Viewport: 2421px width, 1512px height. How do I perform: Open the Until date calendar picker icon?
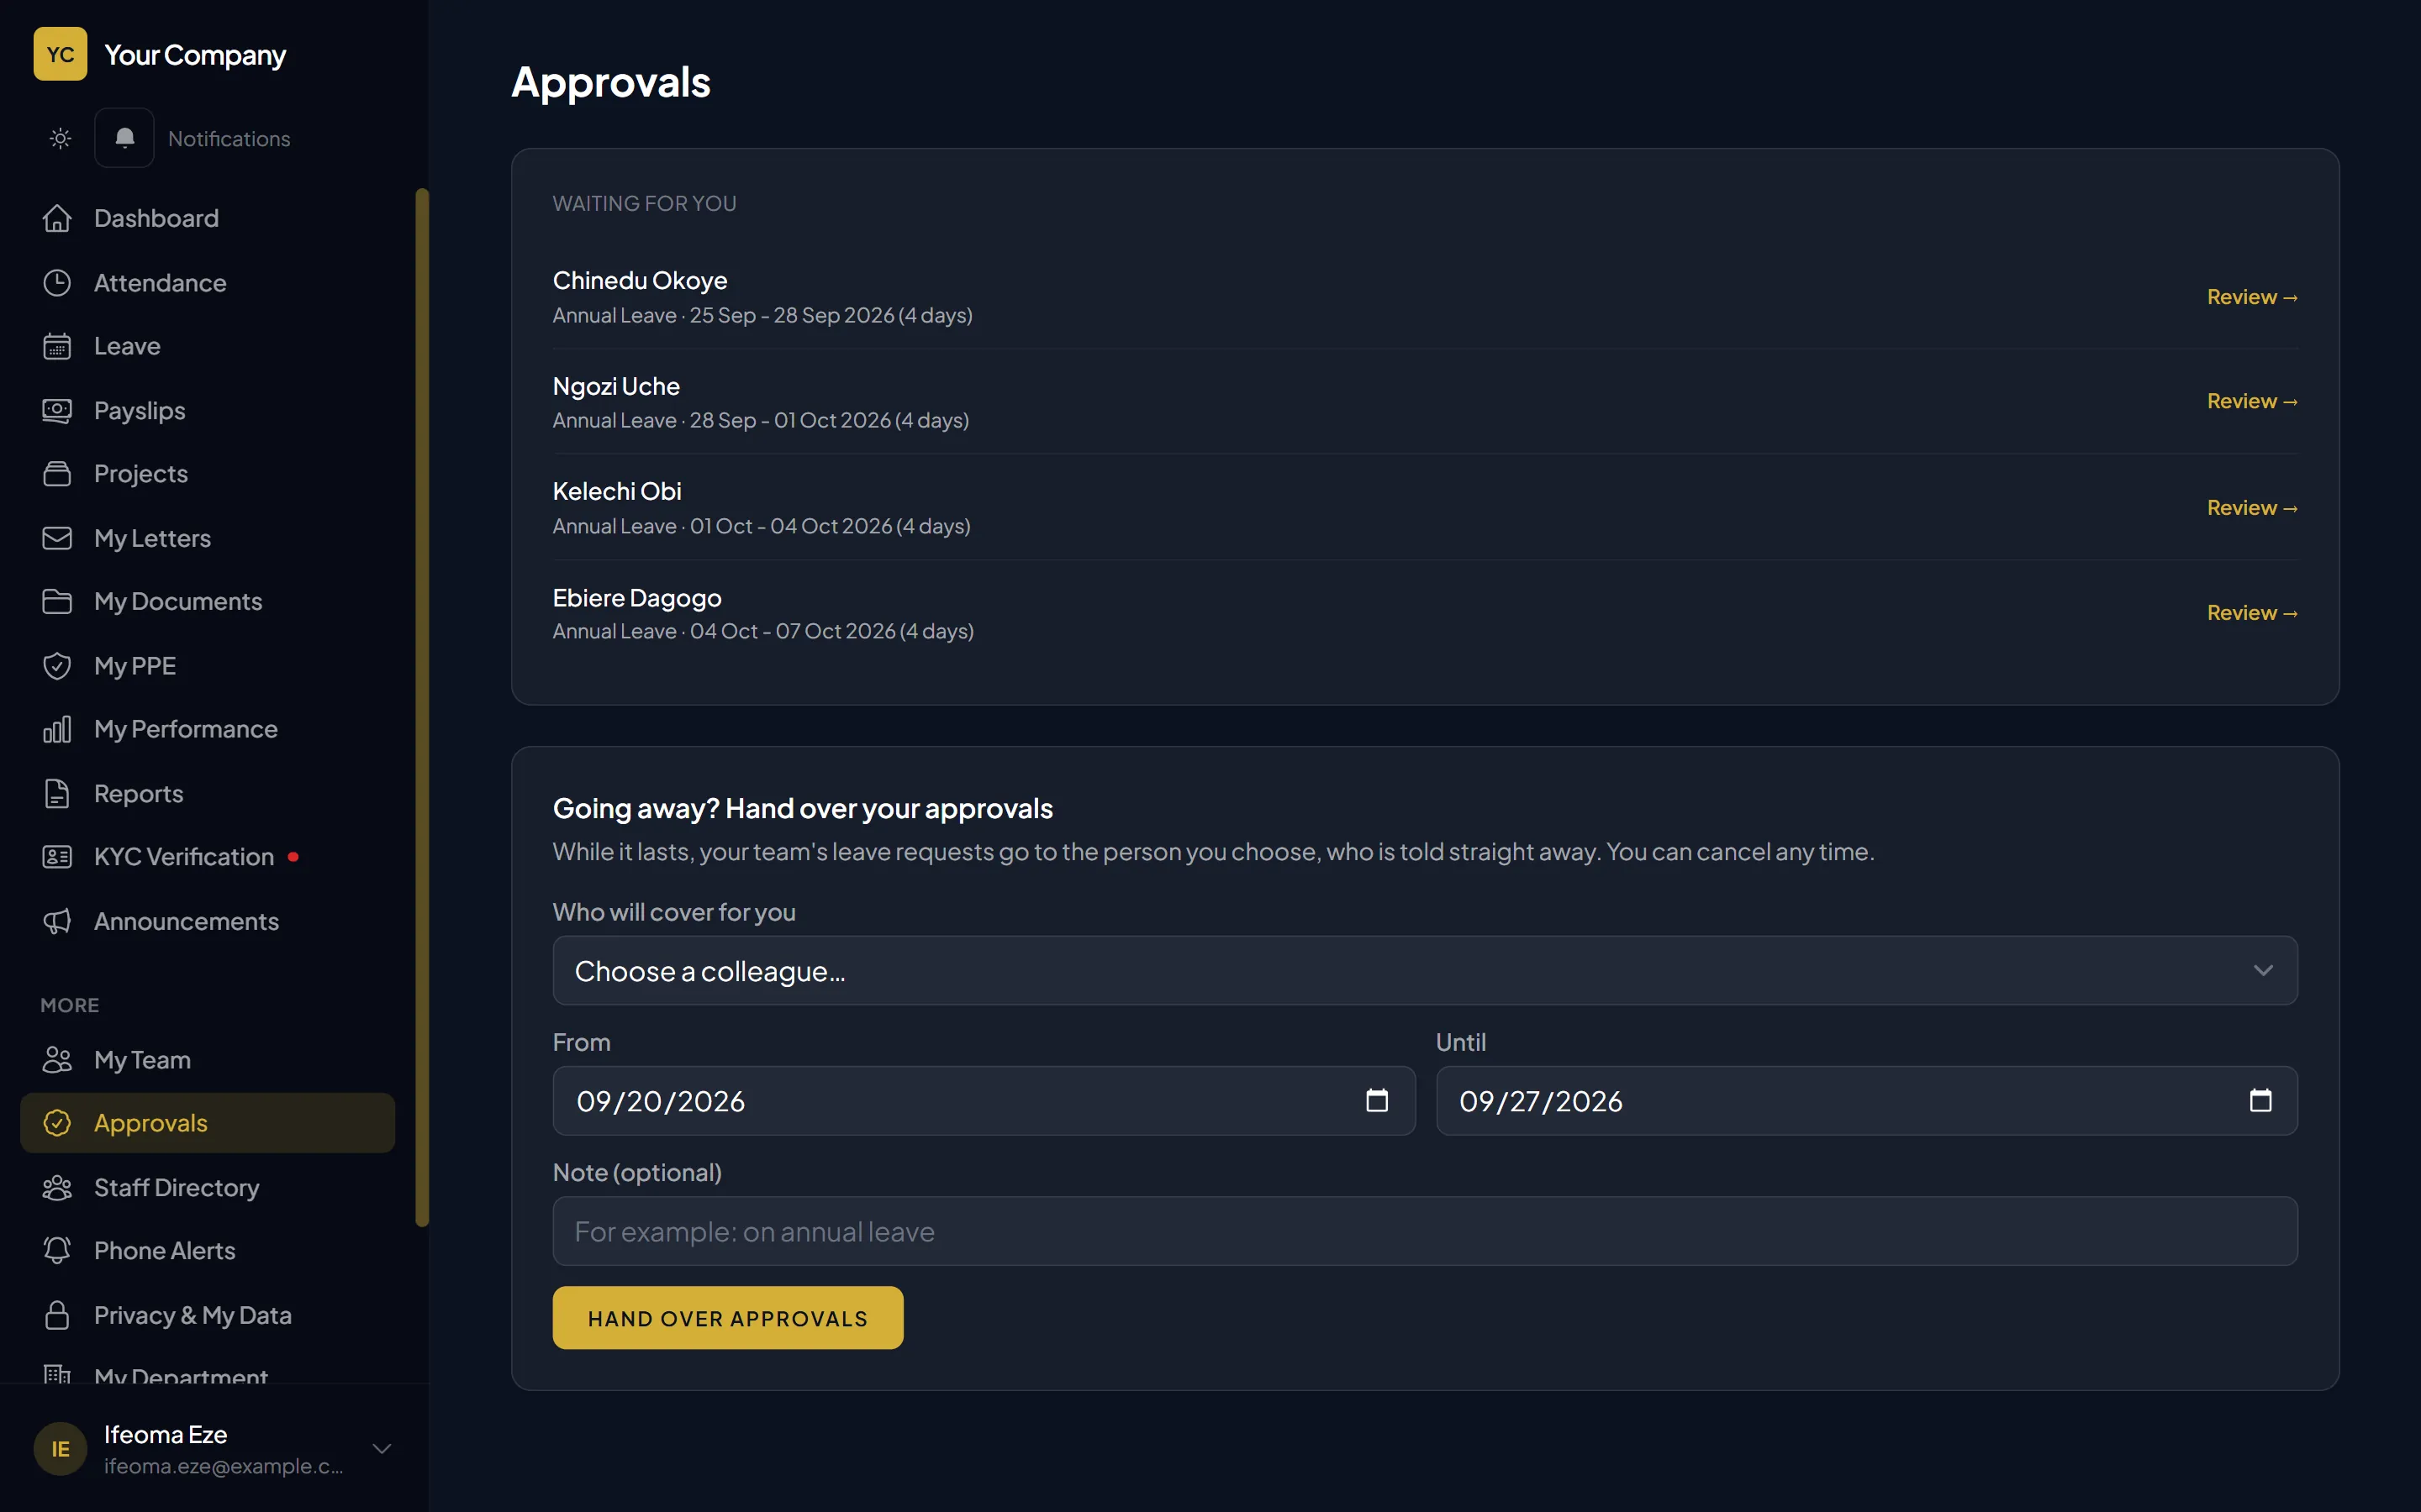(x=2260, y=1100)
